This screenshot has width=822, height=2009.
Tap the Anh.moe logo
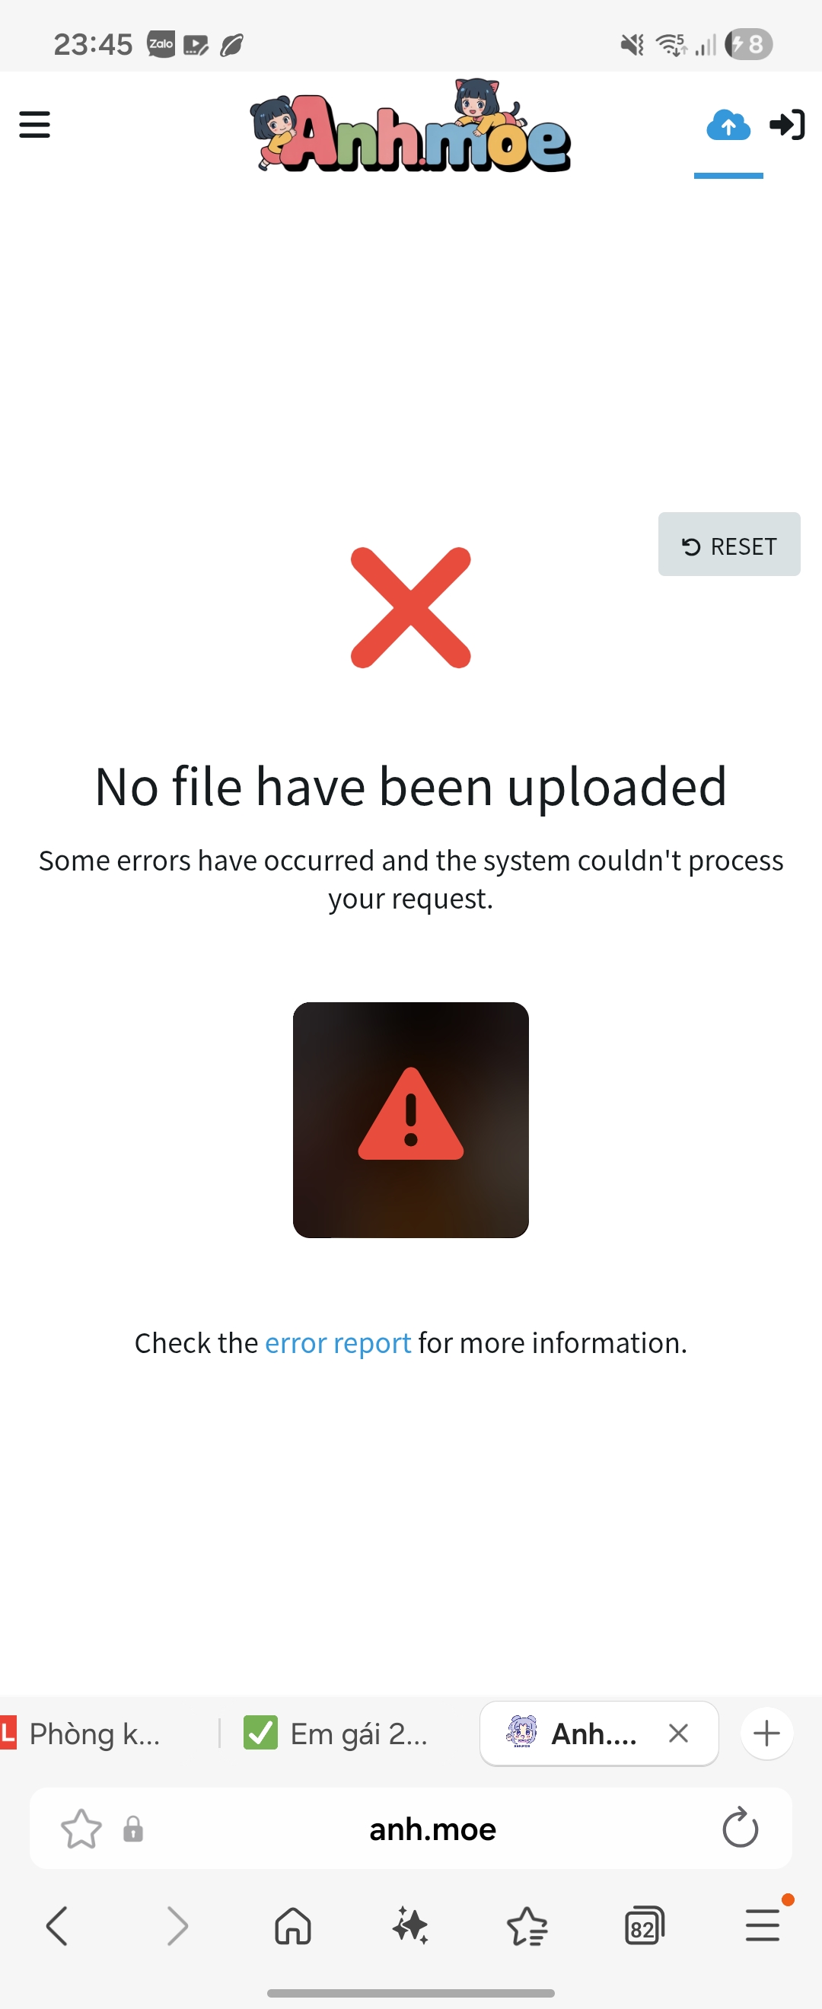[x=410, y=126]
